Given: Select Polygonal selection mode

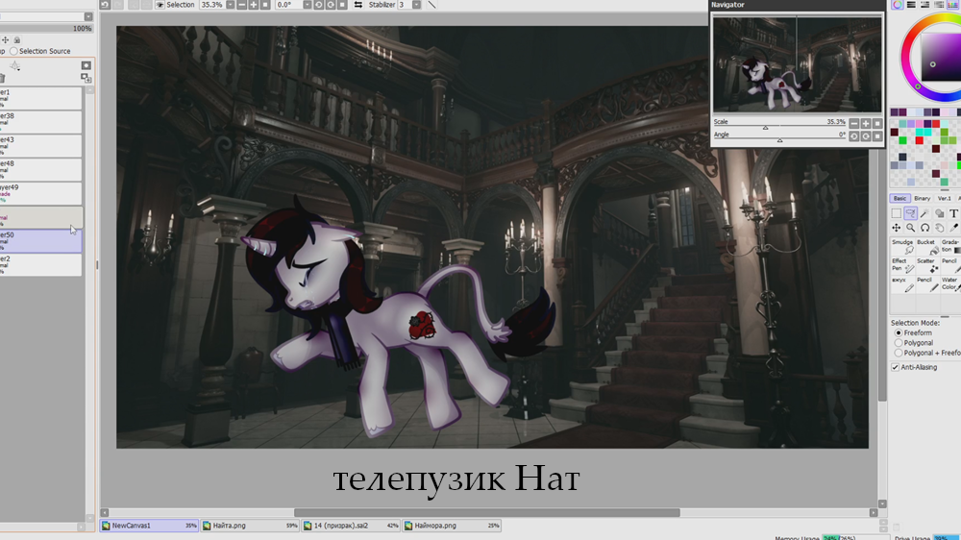Looking at the screenshot, I should (x=899, y=343).
